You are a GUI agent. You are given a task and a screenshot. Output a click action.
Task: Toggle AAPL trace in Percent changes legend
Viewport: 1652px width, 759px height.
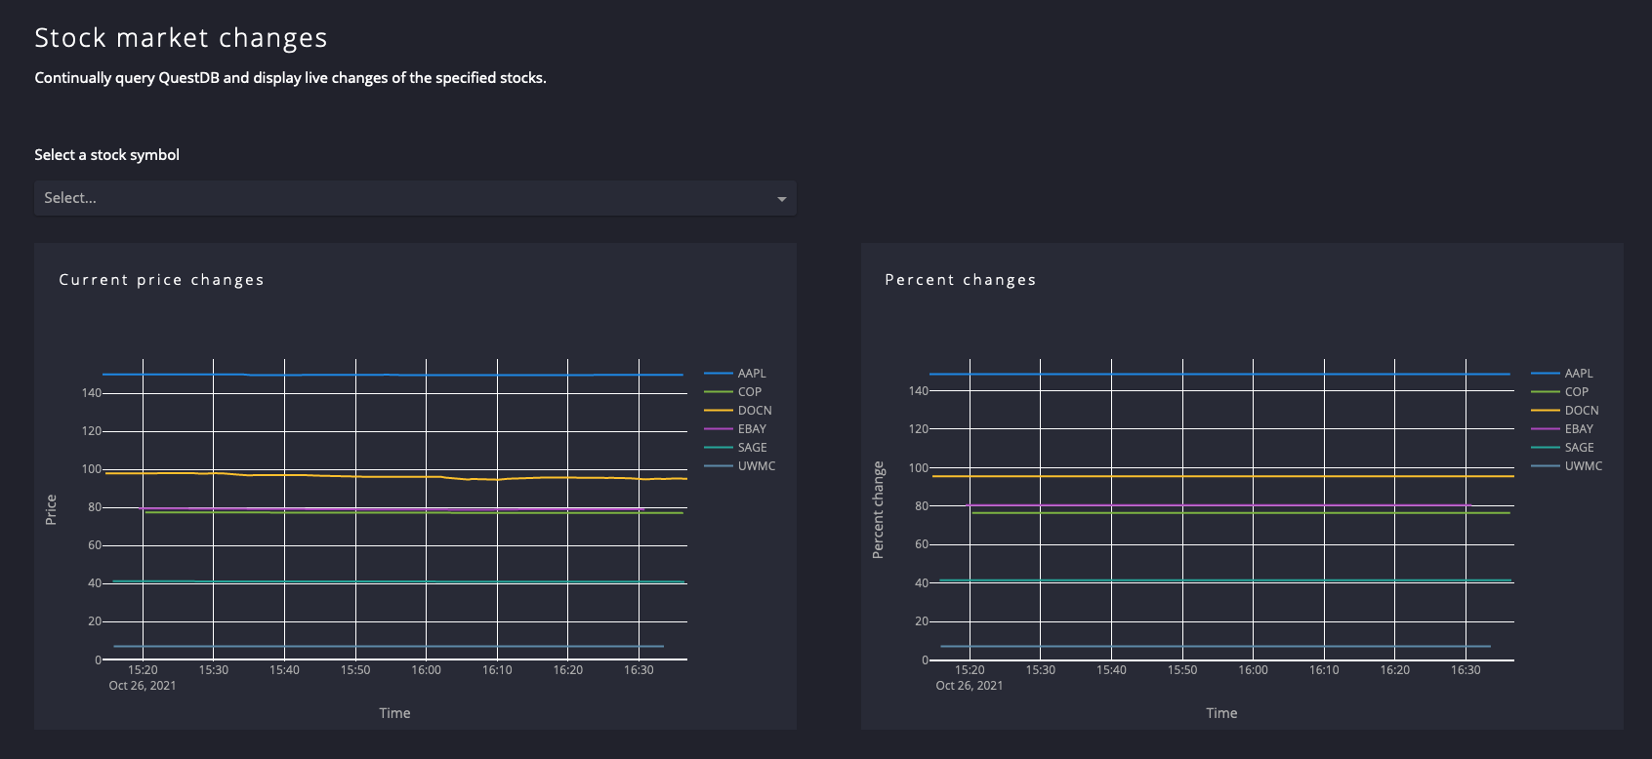(1578, 374)
